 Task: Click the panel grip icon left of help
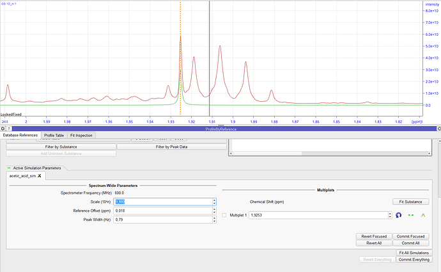tap(3, 129)
